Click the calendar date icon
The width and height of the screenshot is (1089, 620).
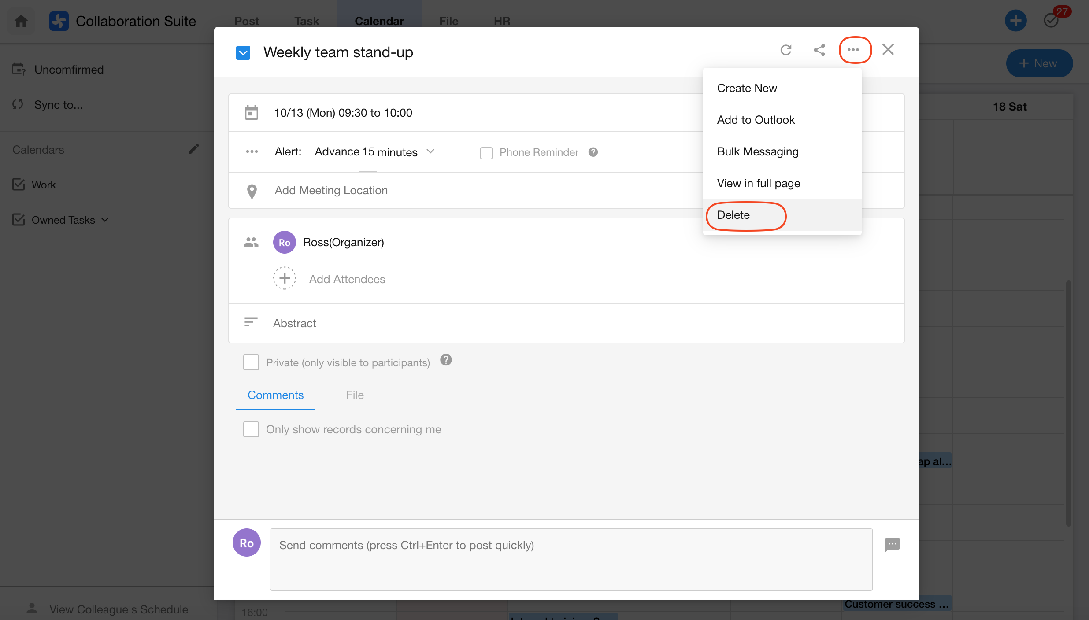tap(251, 113)
